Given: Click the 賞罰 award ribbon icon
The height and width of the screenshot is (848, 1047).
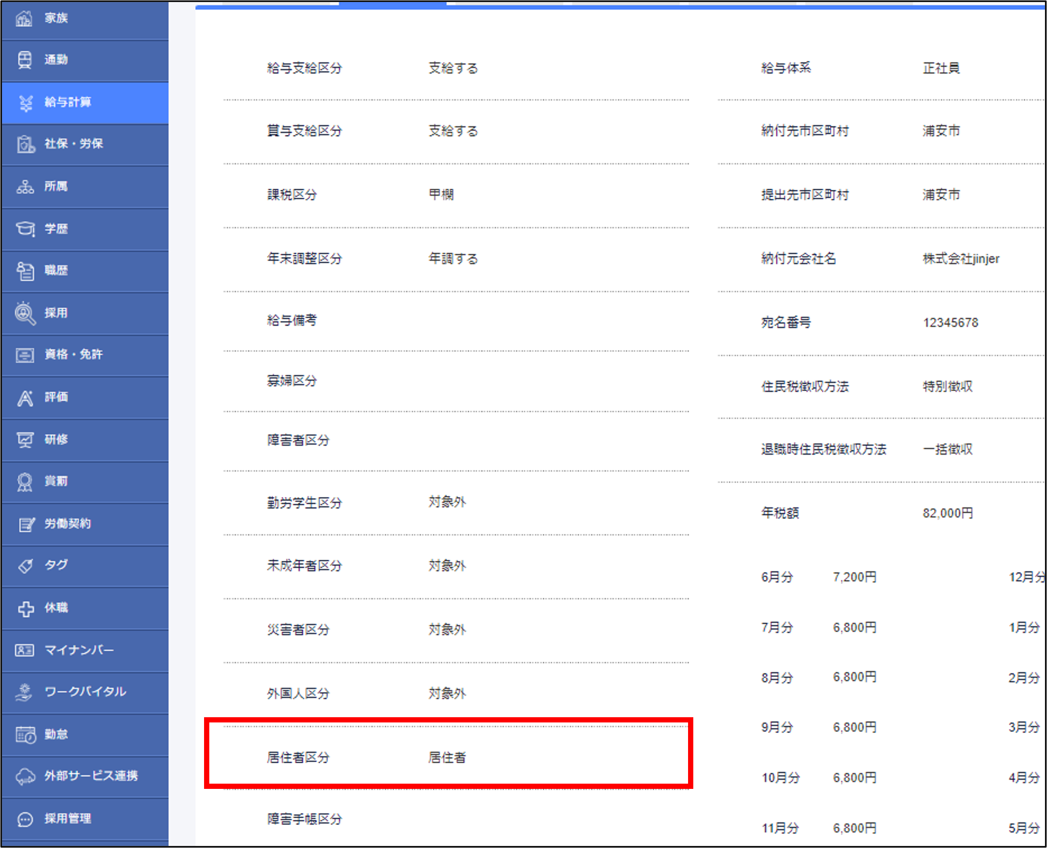Looking at the screenshot, I should click(25, 482).
